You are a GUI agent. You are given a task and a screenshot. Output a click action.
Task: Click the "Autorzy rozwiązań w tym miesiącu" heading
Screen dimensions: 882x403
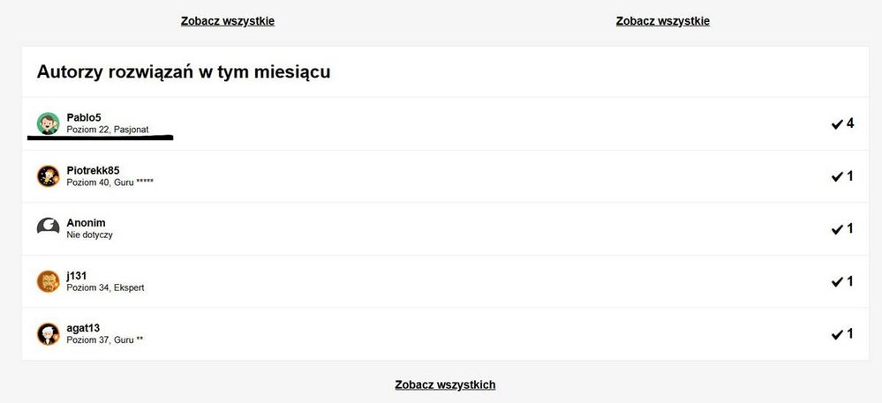click(x=184, y=72)
